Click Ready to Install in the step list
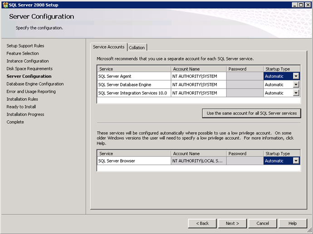This screenshot has width=313, height=234. 21,107
